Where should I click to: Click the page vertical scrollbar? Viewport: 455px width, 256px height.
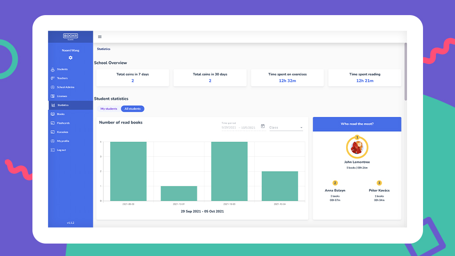tap(406, 72)
